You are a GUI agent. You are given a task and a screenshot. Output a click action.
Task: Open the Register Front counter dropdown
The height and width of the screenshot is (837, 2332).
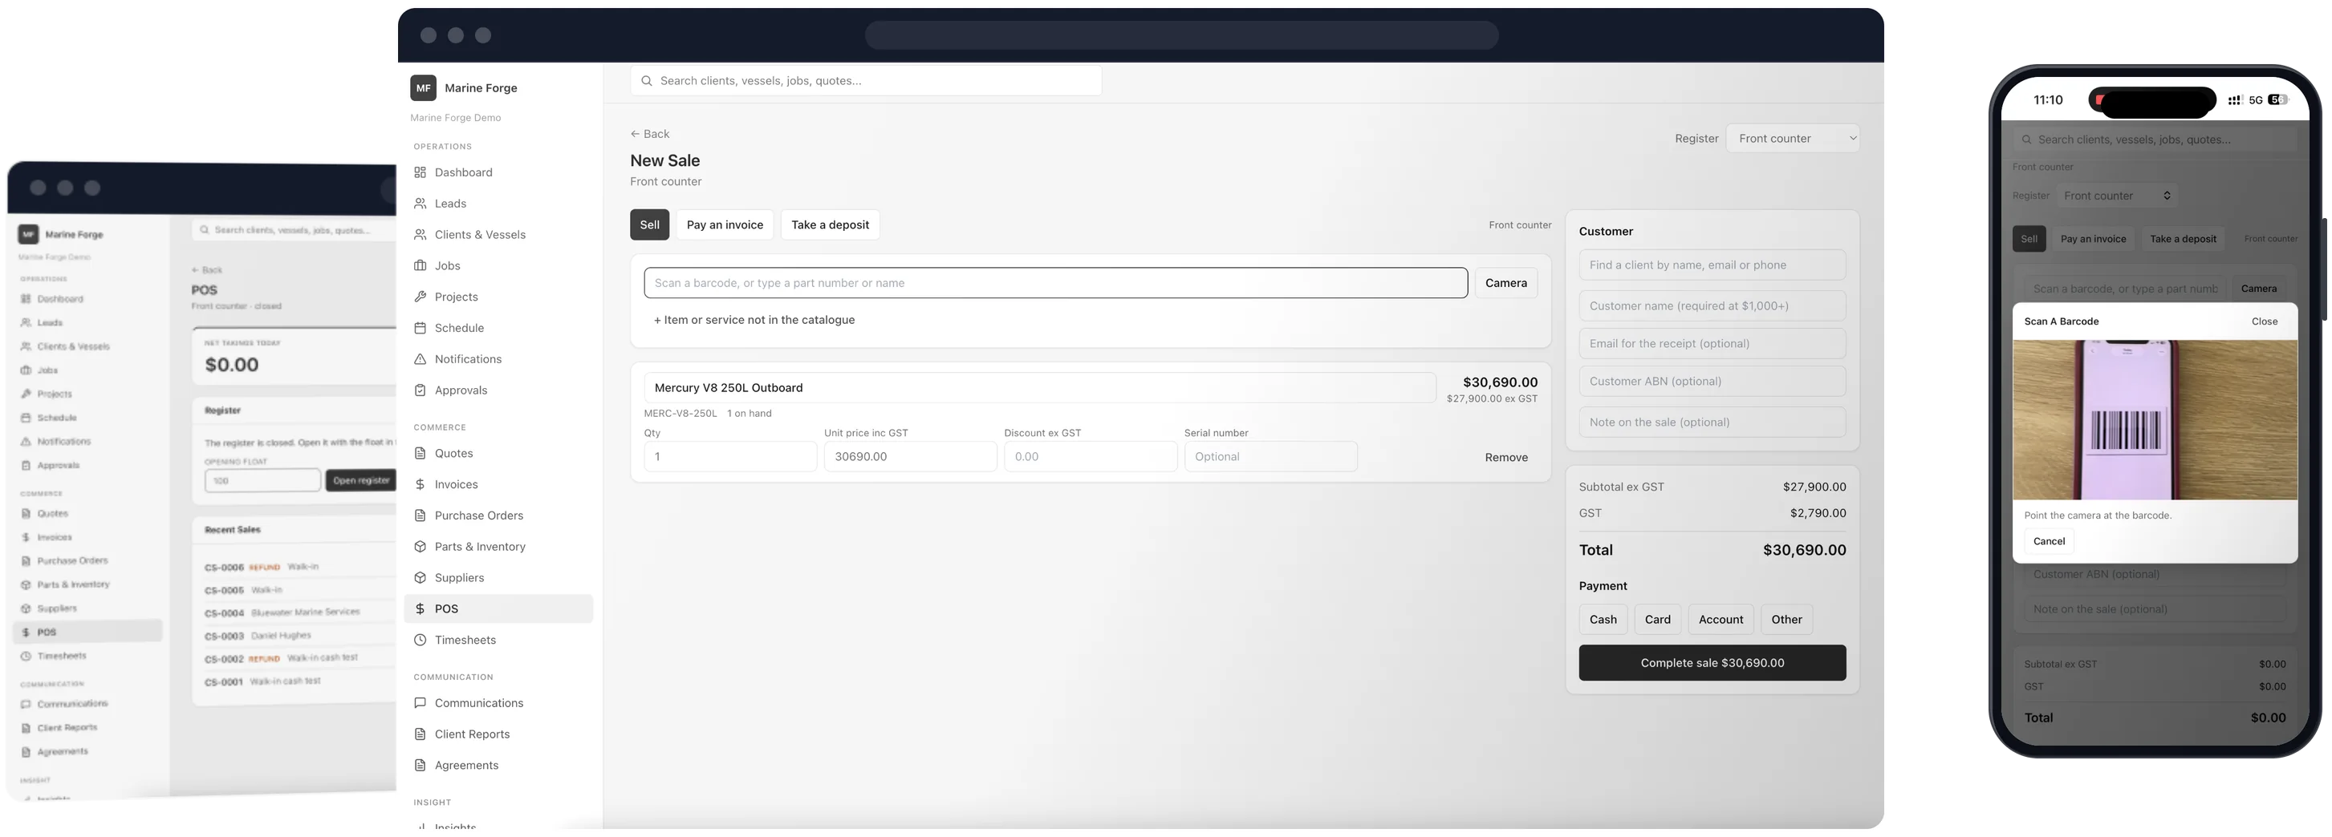tap(1793, 139)
